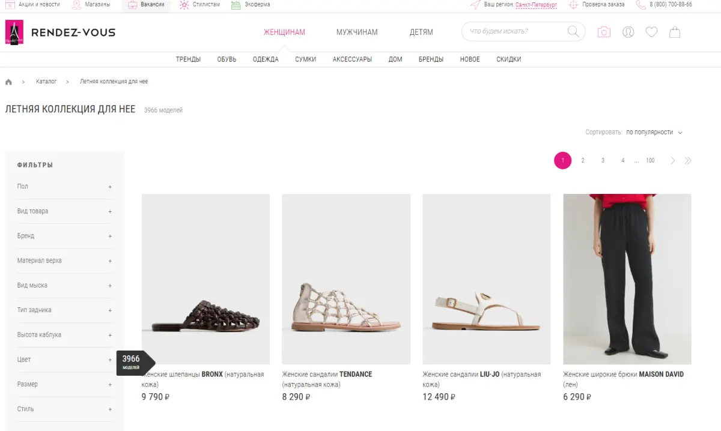The image size is (721, 431).
Task: Click the stylists sun icon
Action: 184,5
